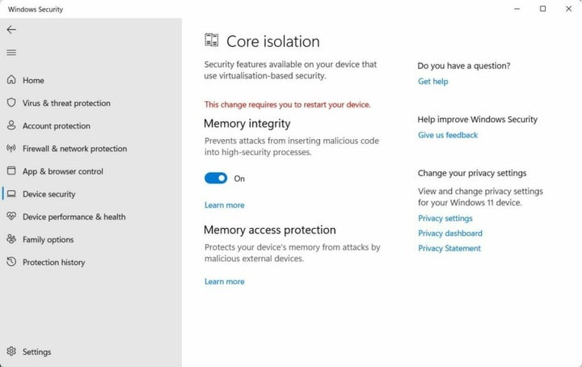Image resolution: width=582 pixels, height=367 pixels.
Task: Click the Family options people icon
Action: 11,239
